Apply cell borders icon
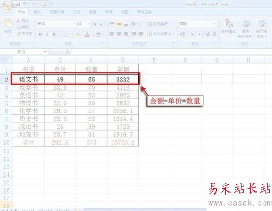The image size is (272, 211). pos(65,34)
